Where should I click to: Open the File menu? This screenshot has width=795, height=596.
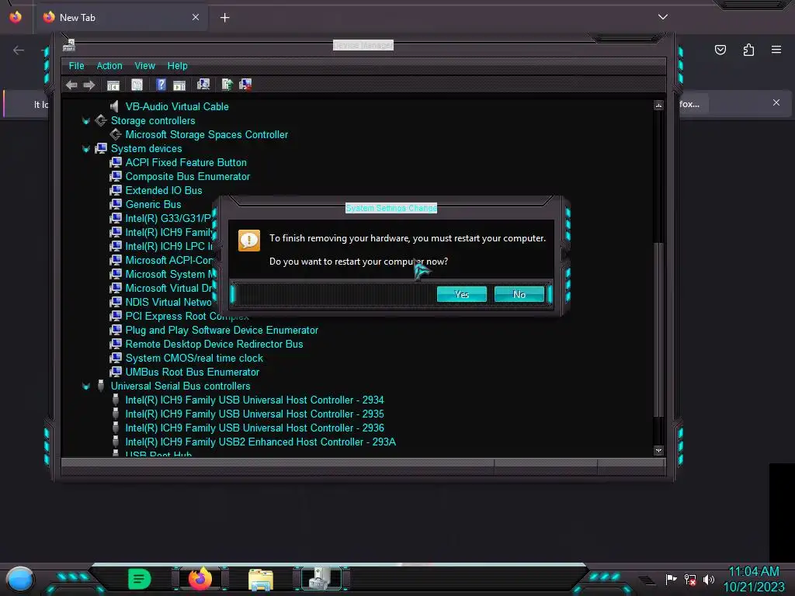(77, 66)
